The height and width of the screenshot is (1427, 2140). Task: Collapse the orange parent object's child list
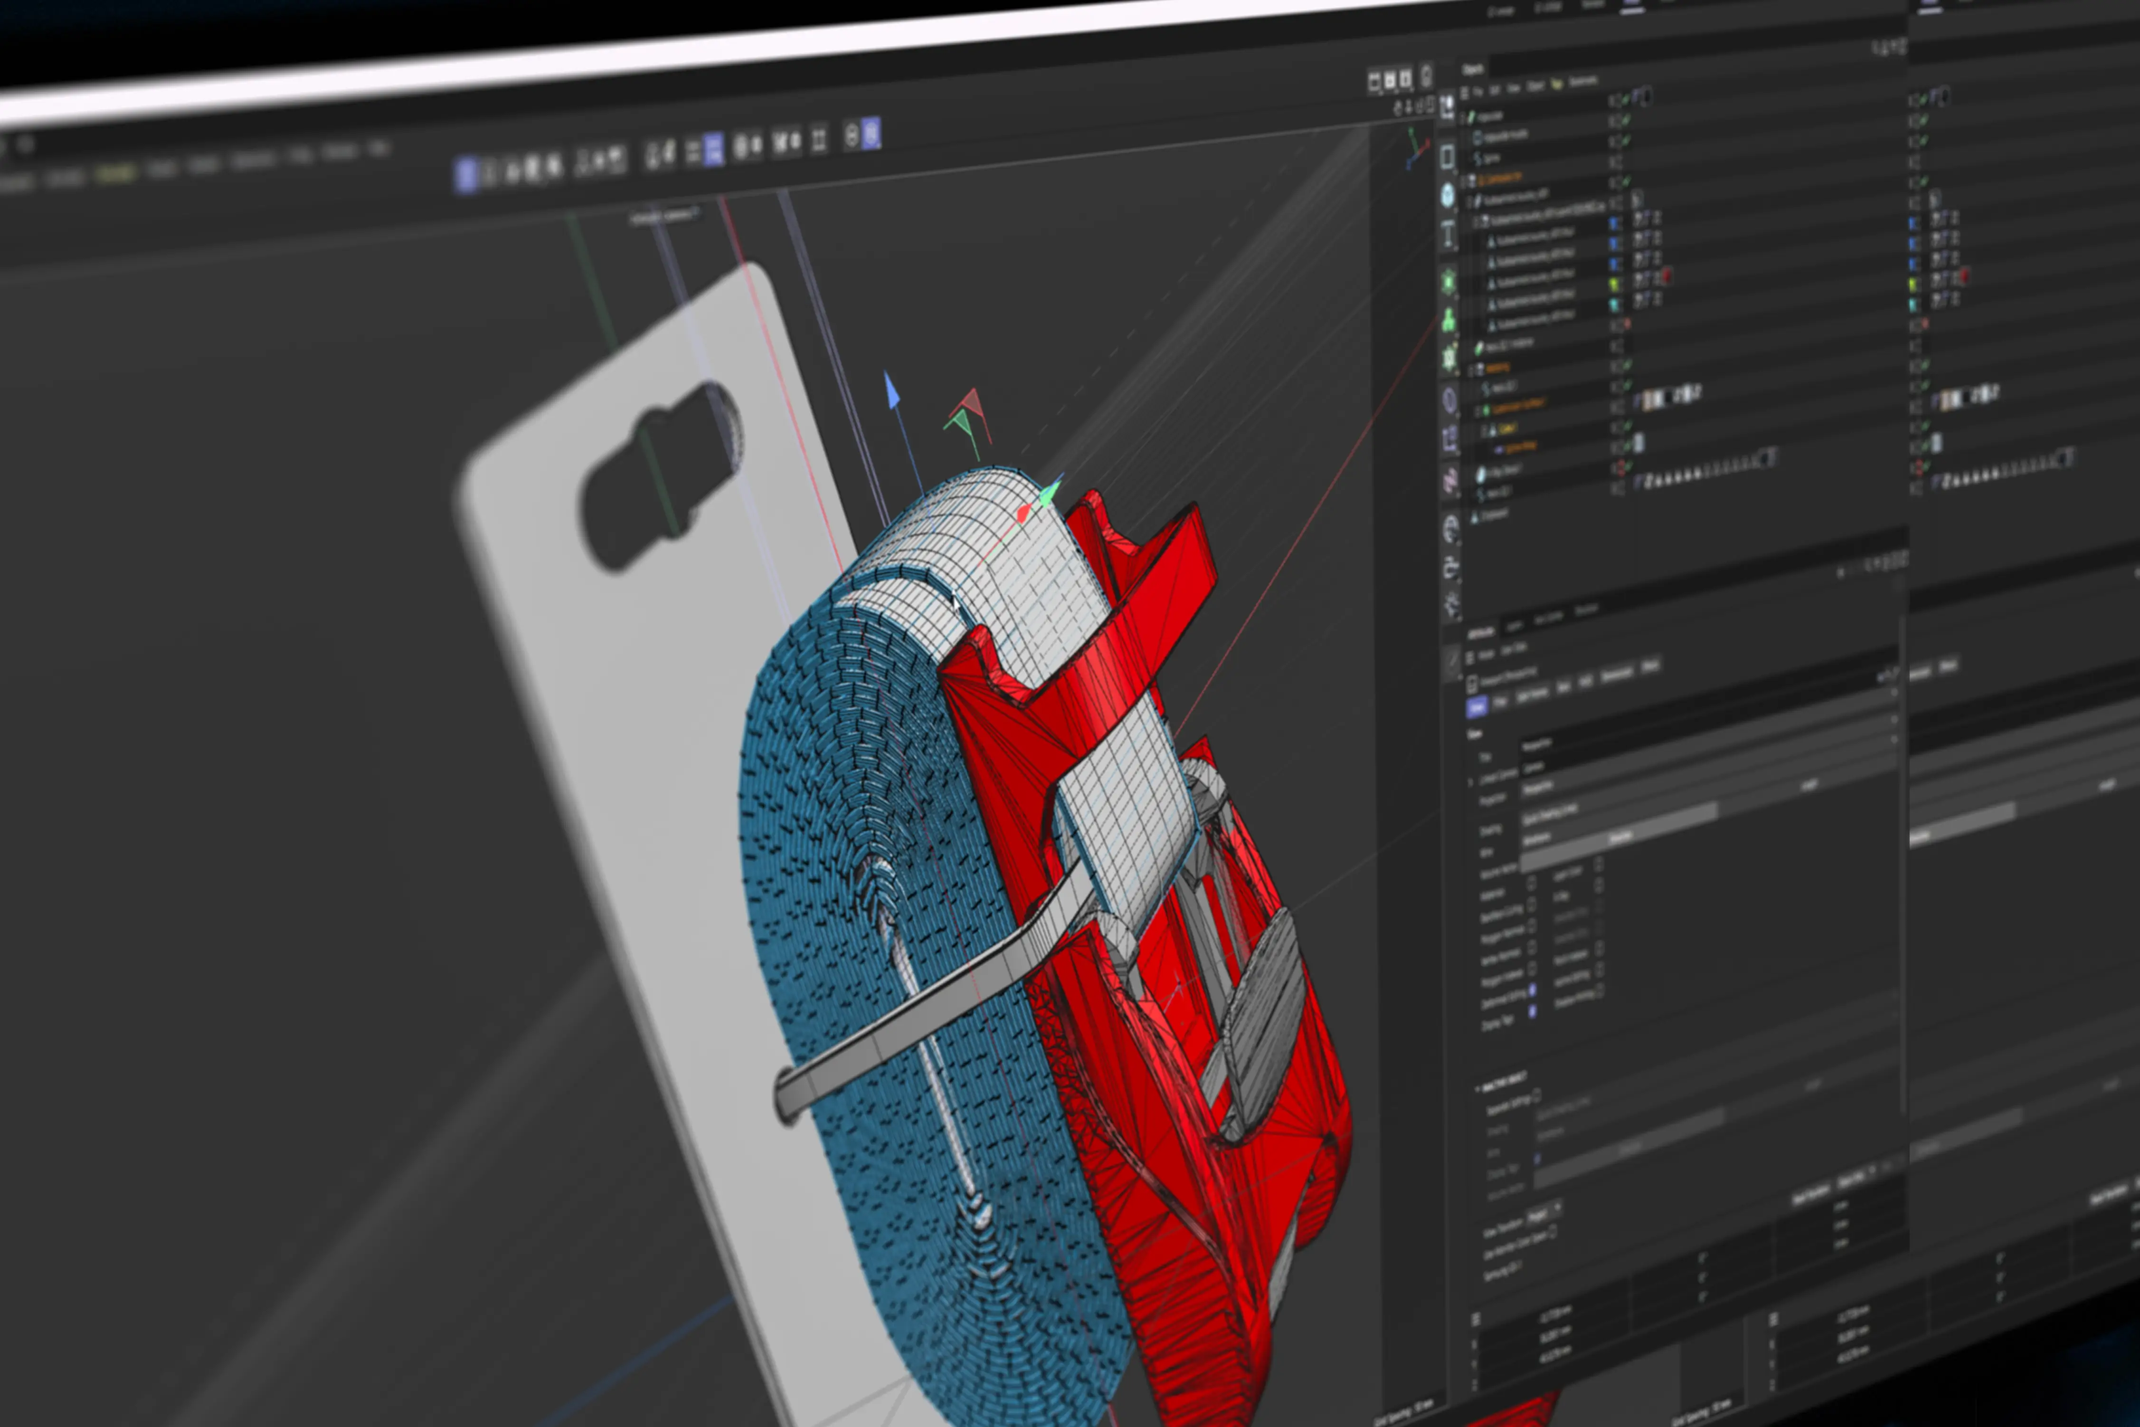point(1462,179)
